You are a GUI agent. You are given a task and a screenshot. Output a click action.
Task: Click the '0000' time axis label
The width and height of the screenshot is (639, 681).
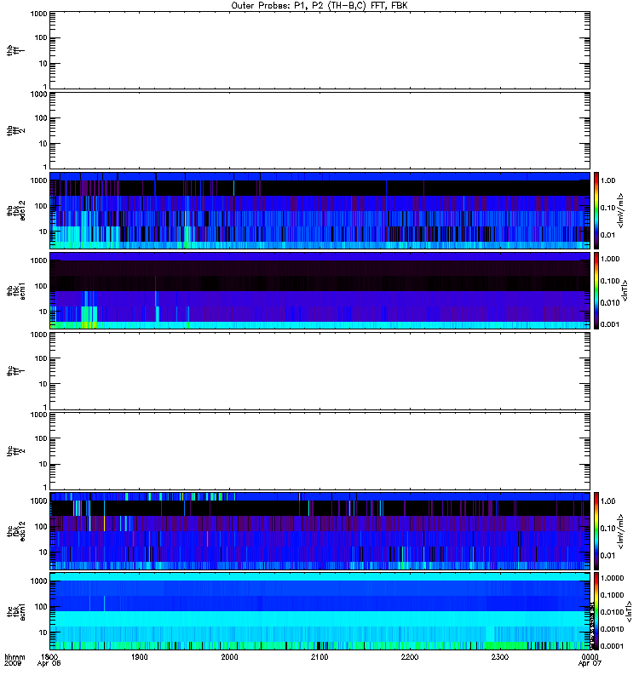[x=590, y=657]
